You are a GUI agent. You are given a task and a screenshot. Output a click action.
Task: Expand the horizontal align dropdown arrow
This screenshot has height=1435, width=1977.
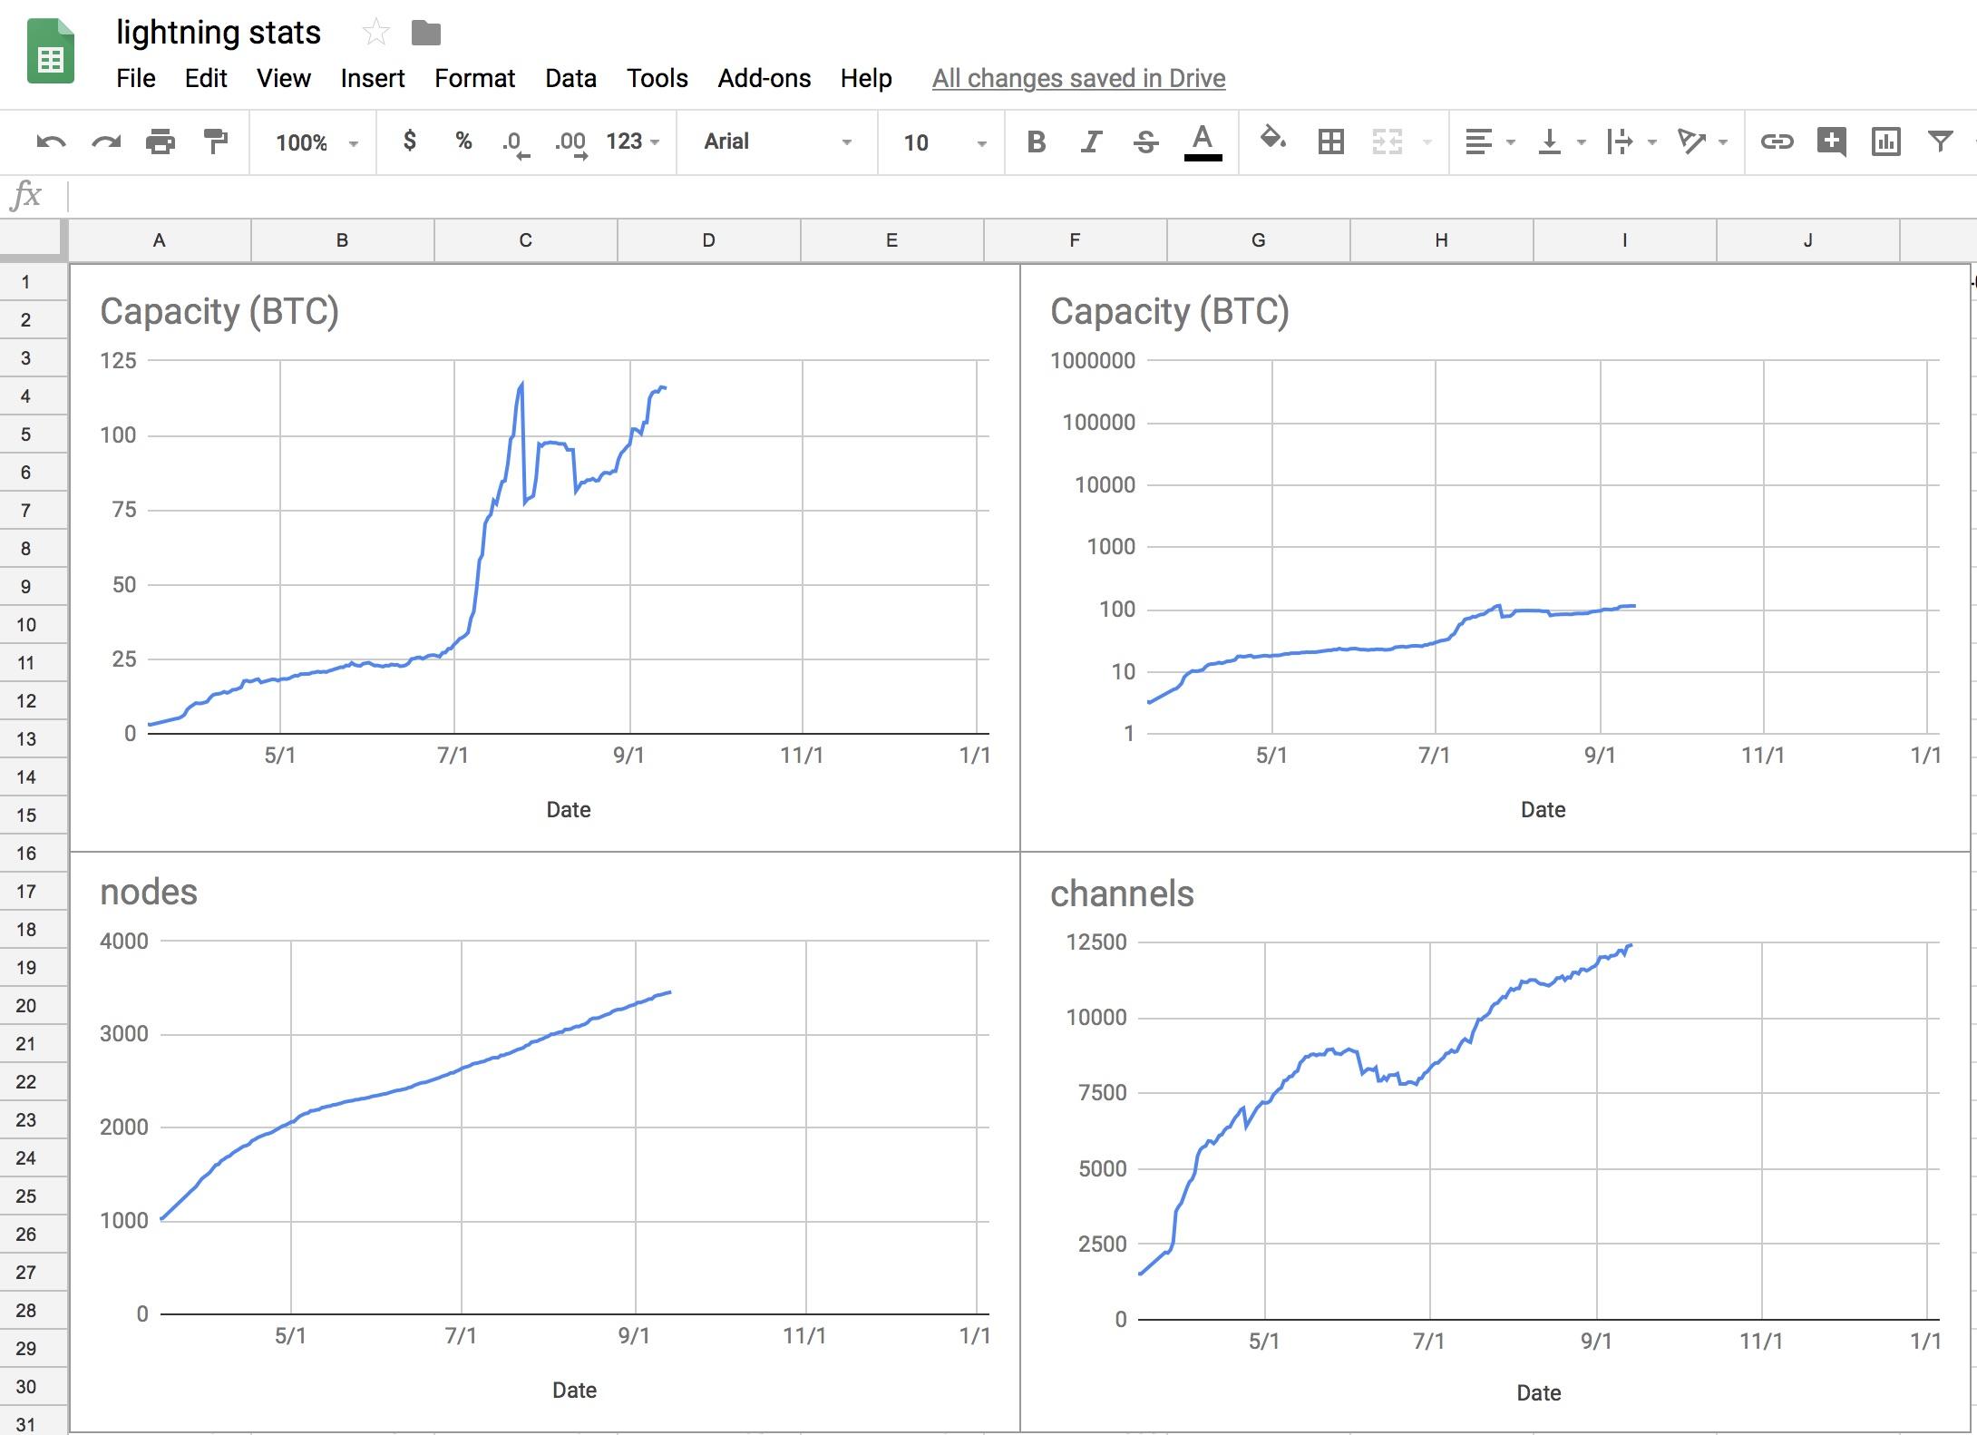(x=1510, y=142)
